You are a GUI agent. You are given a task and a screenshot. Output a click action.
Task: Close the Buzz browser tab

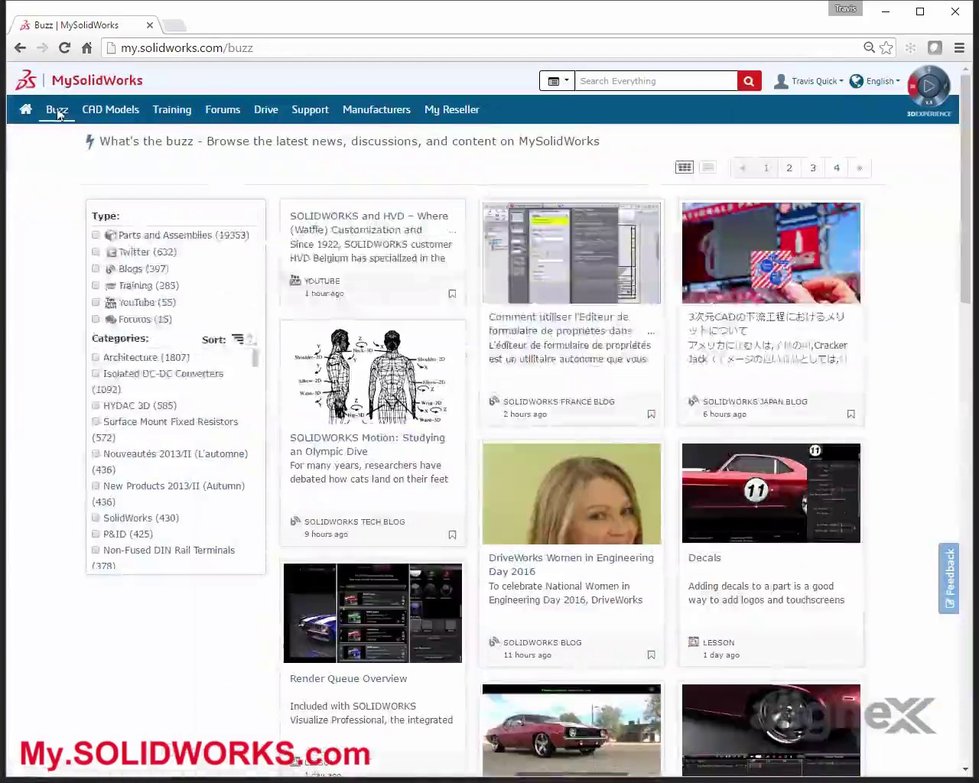point(149,25)
